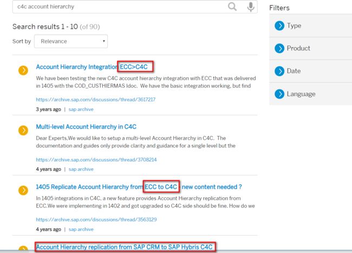Screen dimensions: 352x253
Task: Activate the microphone voice search icon
Action: coord(251,7)
